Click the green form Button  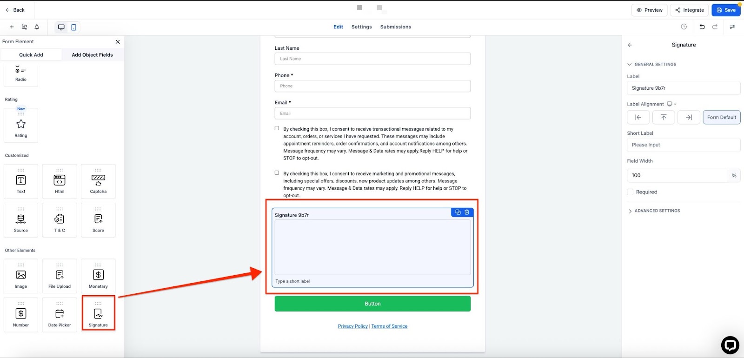pos(372,304)
